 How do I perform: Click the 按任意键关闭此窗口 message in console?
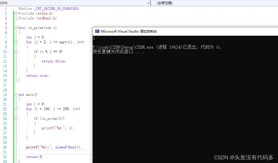118,52
